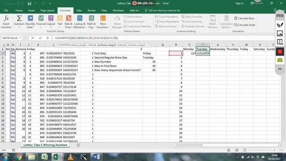Screen dimensions: 286x161
Task: Open Financial functions library
Action: 41,22
